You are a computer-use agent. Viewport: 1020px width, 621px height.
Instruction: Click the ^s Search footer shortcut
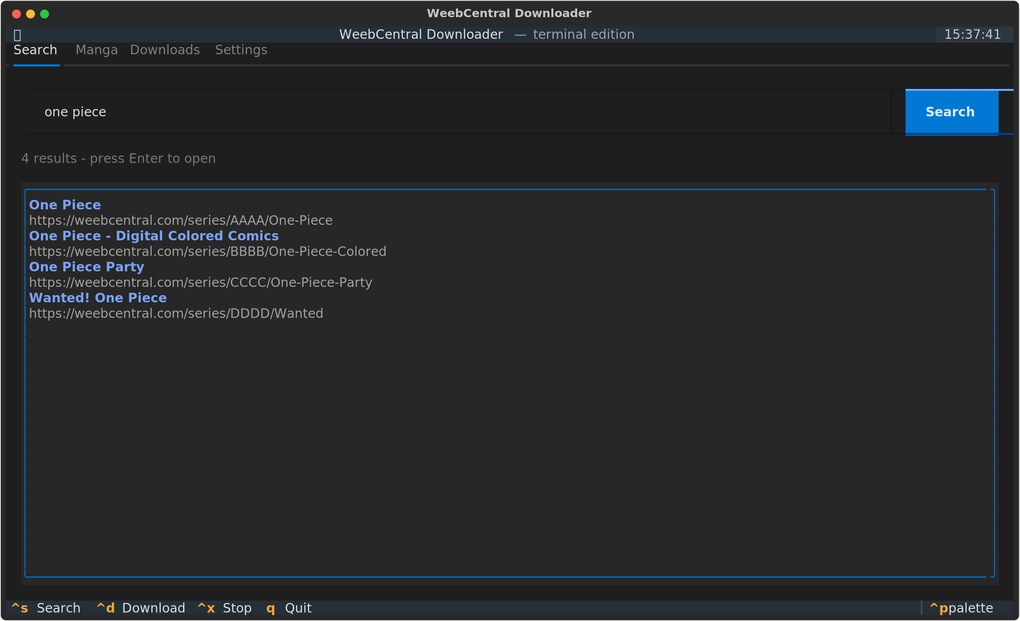(x=46, y=608)
